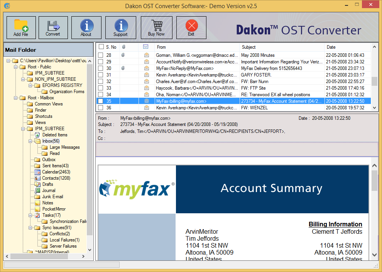The height and width of the screenshot is (272, 382).
Task: Click the Convert floppy-disk button
Action: point(53,27)
